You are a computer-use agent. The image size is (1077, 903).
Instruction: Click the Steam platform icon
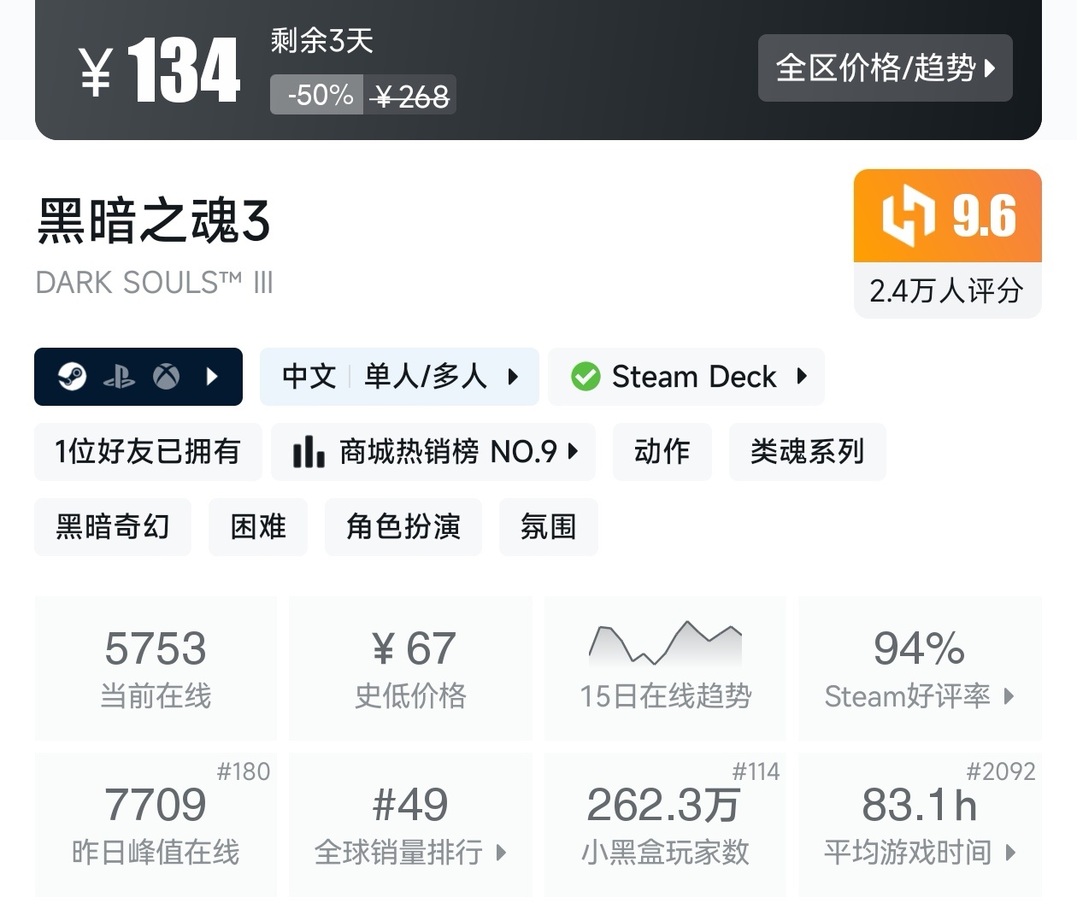[73, 376]
